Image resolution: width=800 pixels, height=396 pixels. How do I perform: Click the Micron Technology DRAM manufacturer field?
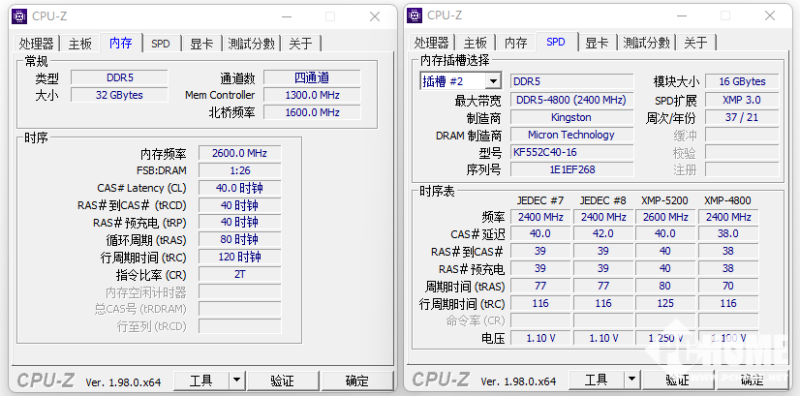572,135
